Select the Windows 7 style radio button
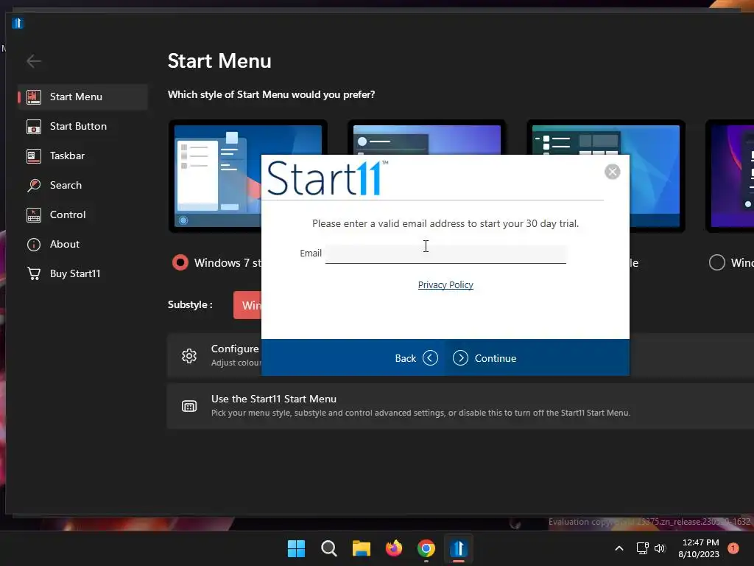This screenshot has width=754, height=566. [180, 262]
